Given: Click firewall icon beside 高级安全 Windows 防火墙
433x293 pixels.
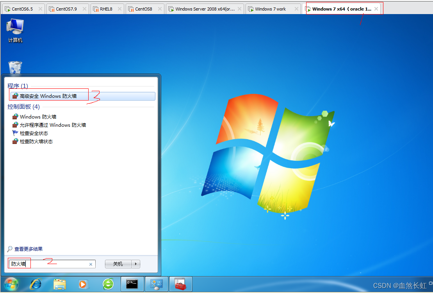Looking at the screenshot, I should point(15,96).
